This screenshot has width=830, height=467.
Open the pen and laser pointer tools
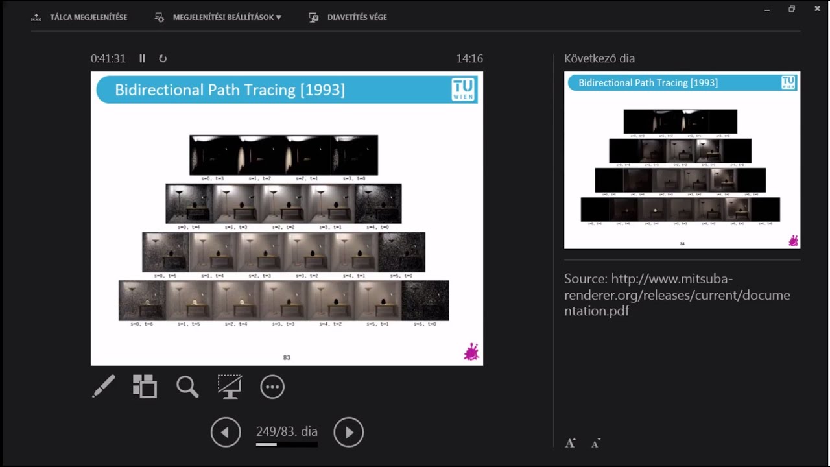coord(104,387)
